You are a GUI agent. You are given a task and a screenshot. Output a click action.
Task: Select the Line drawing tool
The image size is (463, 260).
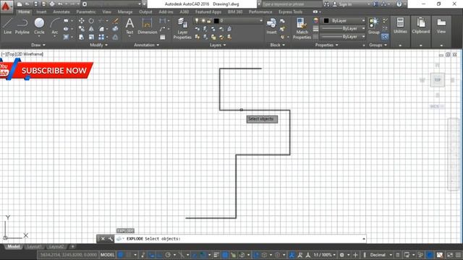coord(8,26)
